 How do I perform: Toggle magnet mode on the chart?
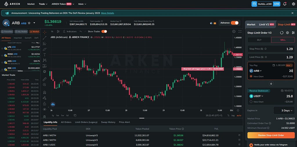44,92
